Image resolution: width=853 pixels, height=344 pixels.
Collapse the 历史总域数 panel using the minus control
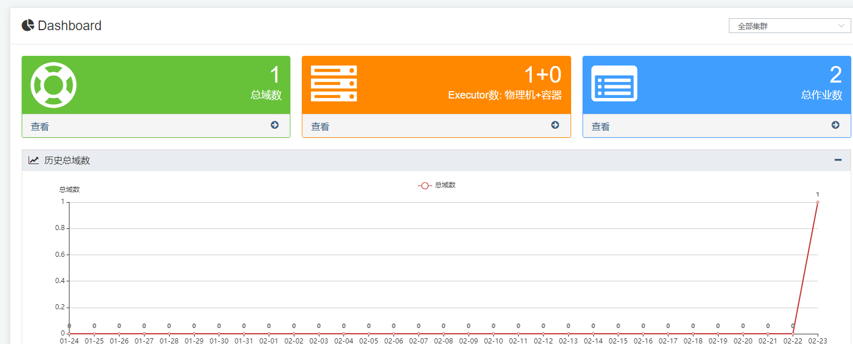(x=836, y=160)
